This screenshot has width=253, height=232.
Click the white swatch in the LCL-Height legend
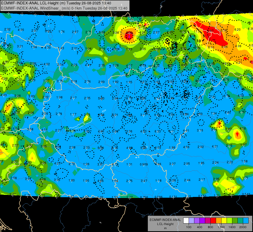[x=186, y=221]
